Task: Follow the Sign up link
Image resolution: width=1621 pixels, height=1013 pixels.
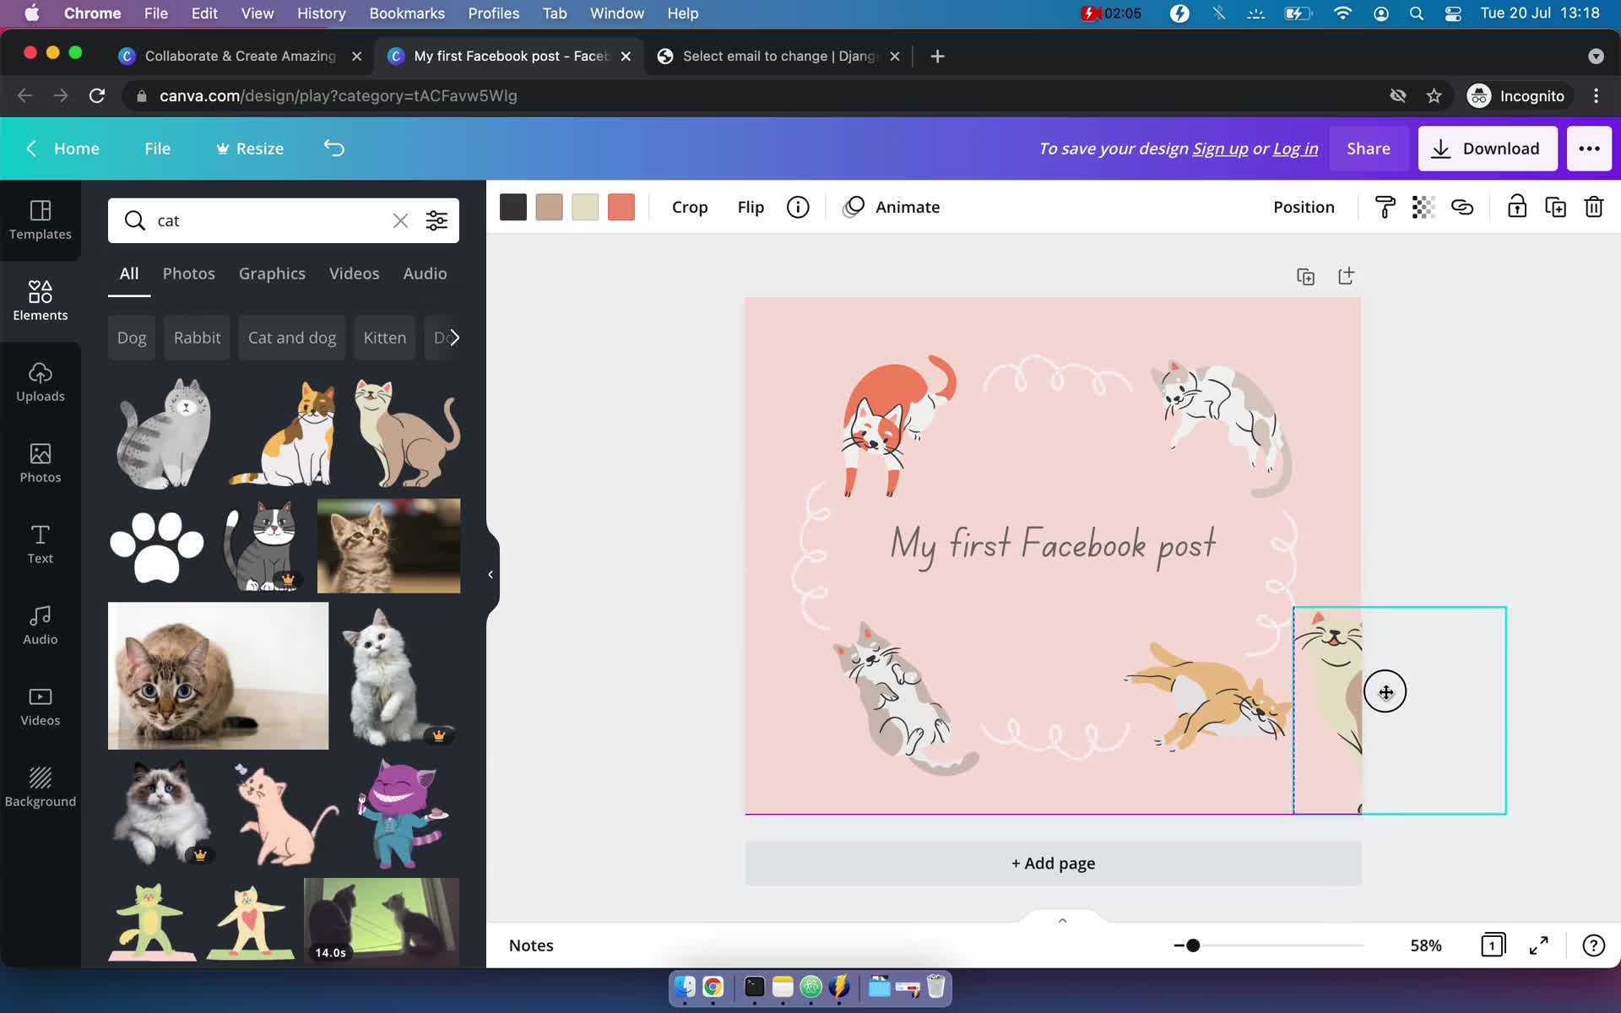Action: click(x=1220, y=149)
